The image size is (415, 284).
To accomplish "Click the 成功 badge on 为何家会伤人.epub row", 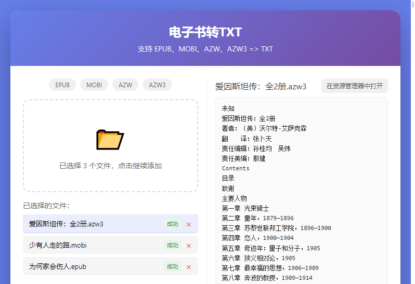I will [x=172, y=267].
